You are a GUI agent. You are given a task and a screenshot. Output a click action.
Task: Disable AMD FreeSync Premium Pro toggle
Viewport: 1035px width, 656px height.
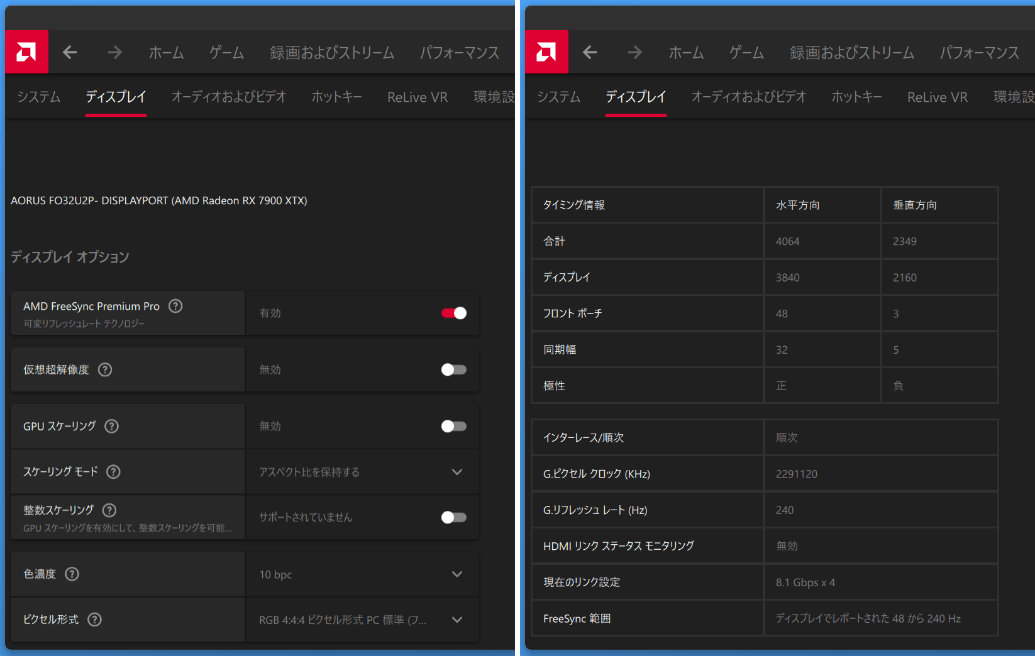coord(454,313)
